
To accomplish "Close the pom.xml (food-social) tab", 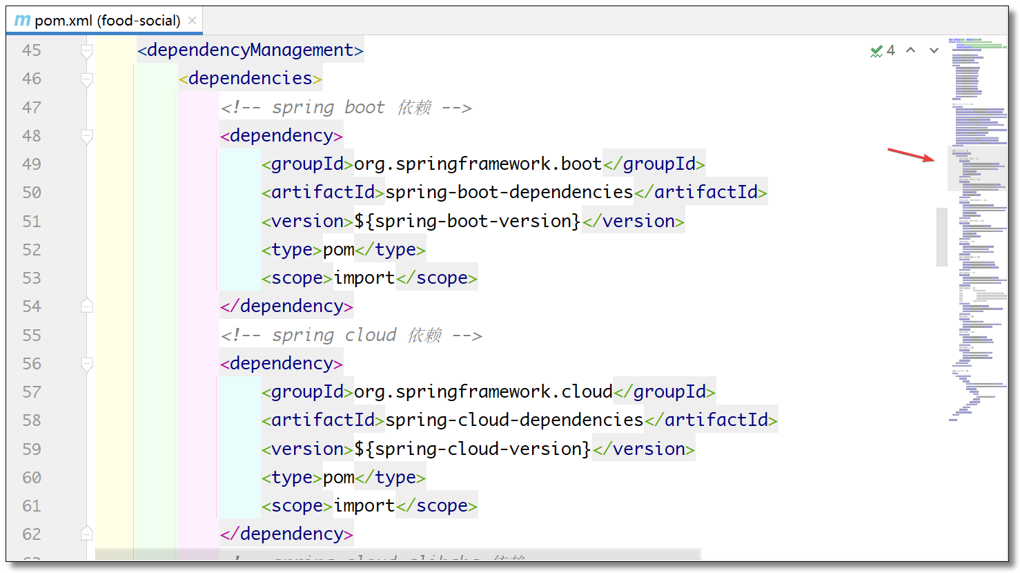I will click(192, 21).
